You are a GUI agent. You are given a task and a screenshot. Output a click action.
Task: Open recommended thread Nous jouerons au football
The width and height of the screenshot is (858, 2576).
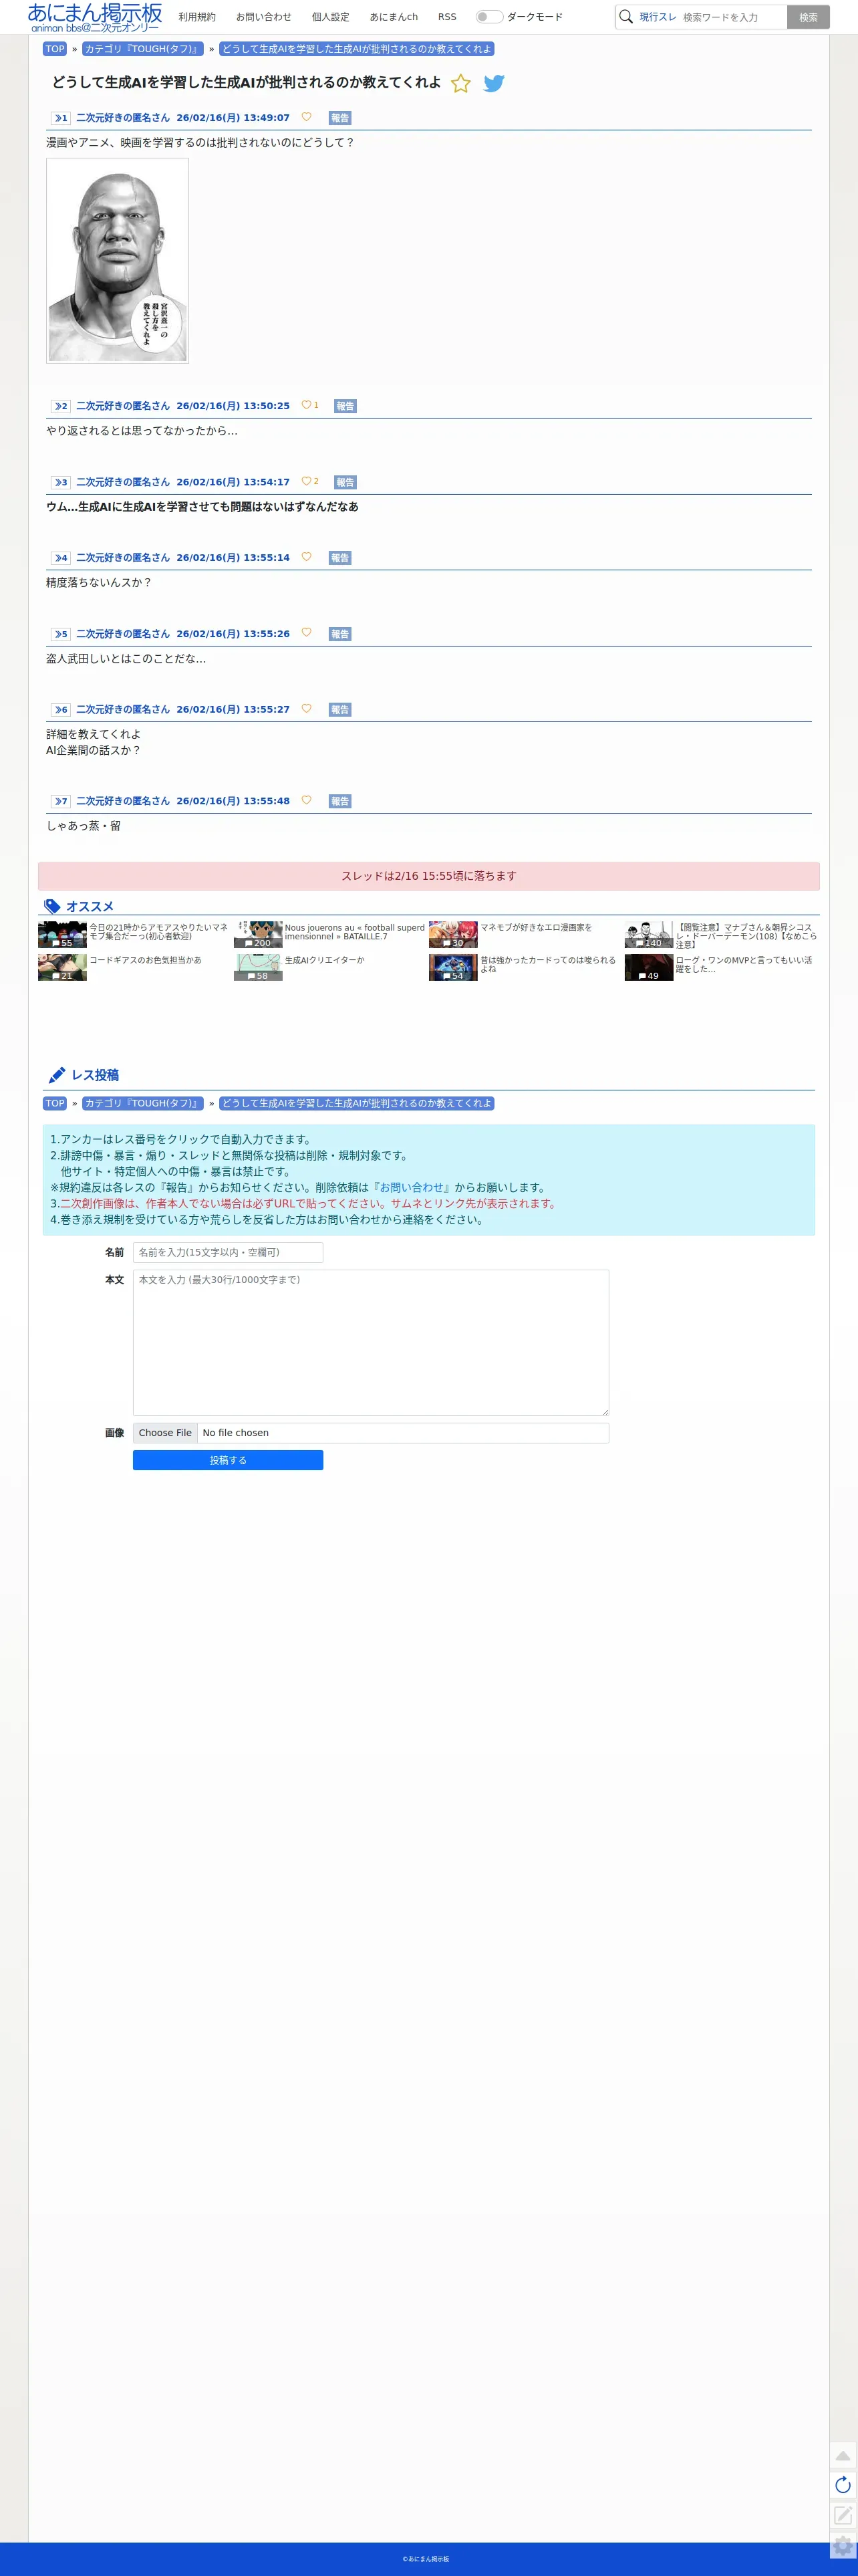pos(330,935)
